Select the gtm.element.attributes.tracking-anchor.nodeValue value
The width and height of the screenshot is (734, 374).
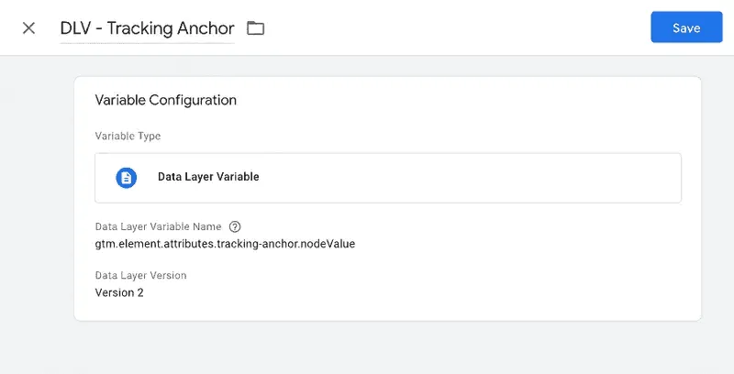(x=225, y=244)
